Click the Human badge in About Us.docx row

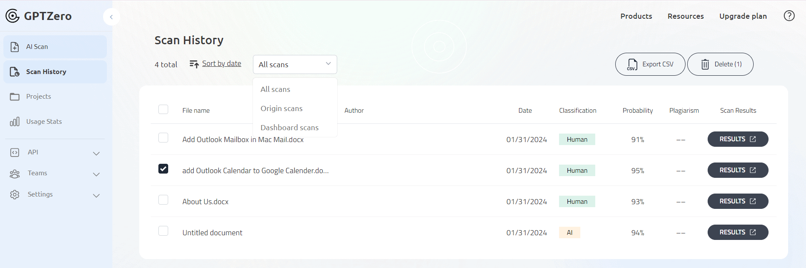(x=577, y=202)
